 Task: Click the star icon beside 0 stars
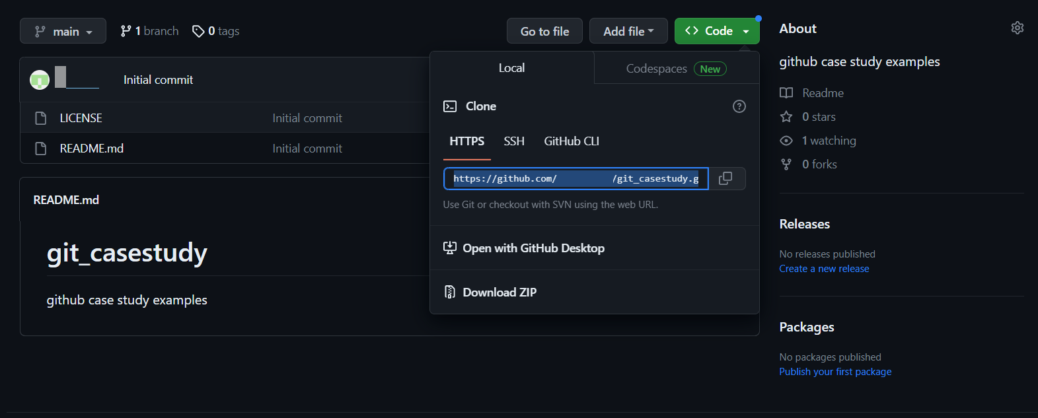[x=786, y=117]
